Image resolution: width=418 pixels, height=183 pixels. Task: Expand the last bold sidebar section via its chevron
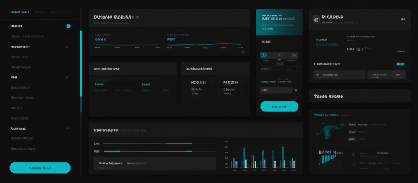coord(67,128)
